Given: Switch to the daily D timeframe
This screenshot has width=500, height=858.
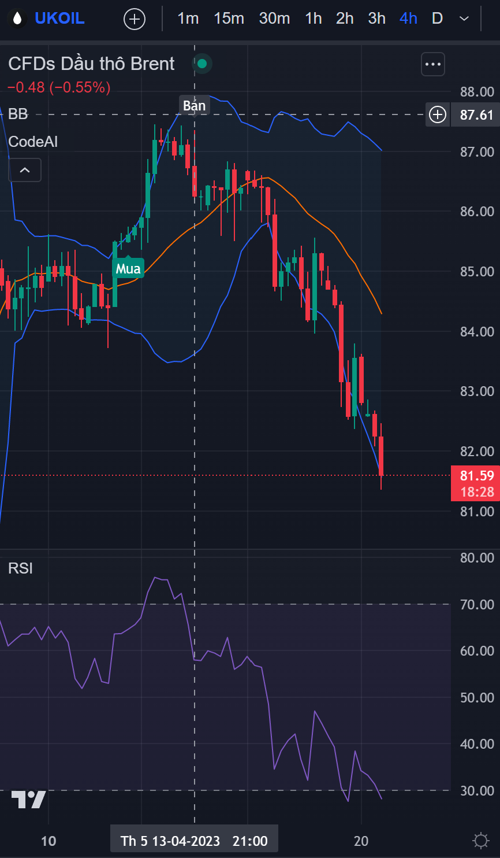Looking at the screenshot, I should click(x=437, y=19).
